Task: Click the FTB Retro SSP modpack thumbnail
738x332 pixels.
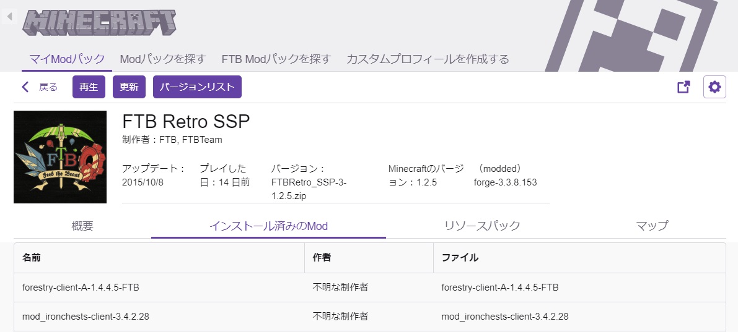Action: (60, 157)
